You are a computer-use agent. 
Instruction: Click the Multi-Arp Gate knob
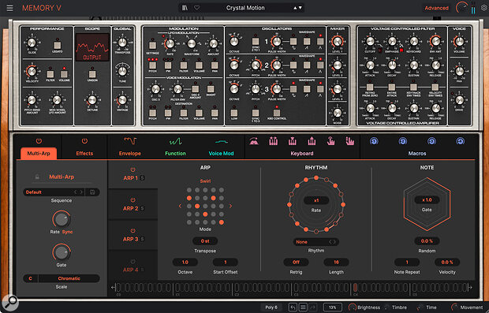(62, 252)
